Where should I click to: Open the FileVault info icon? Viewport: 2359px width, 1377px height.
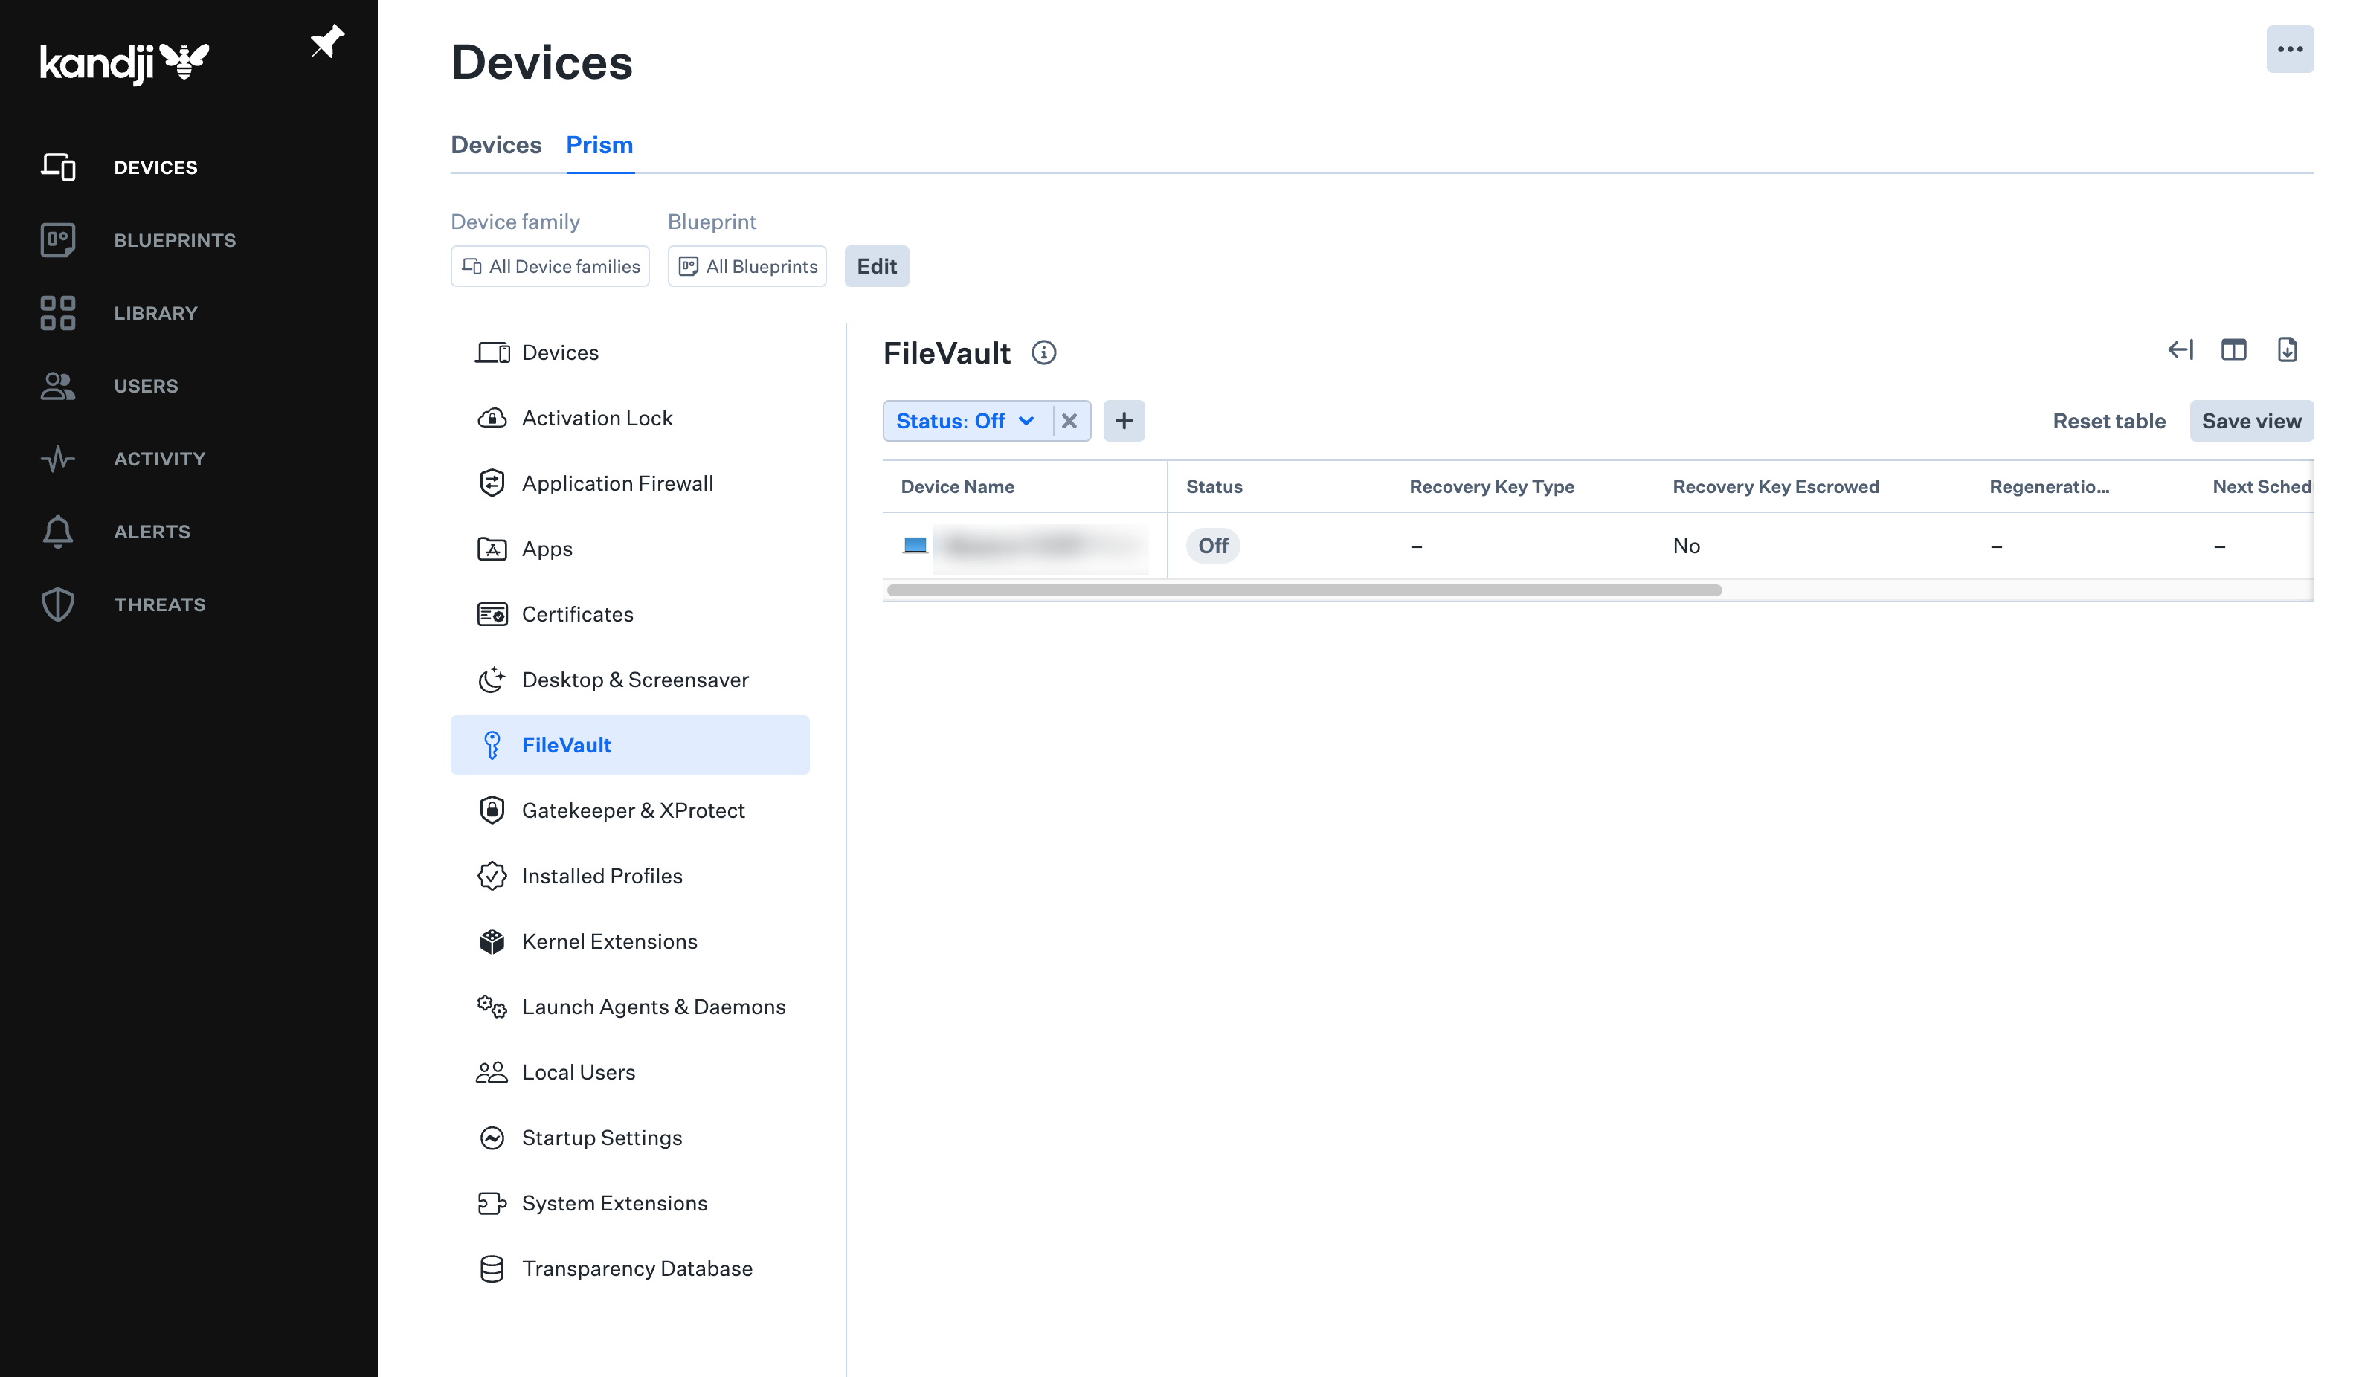click(1043, 353)
